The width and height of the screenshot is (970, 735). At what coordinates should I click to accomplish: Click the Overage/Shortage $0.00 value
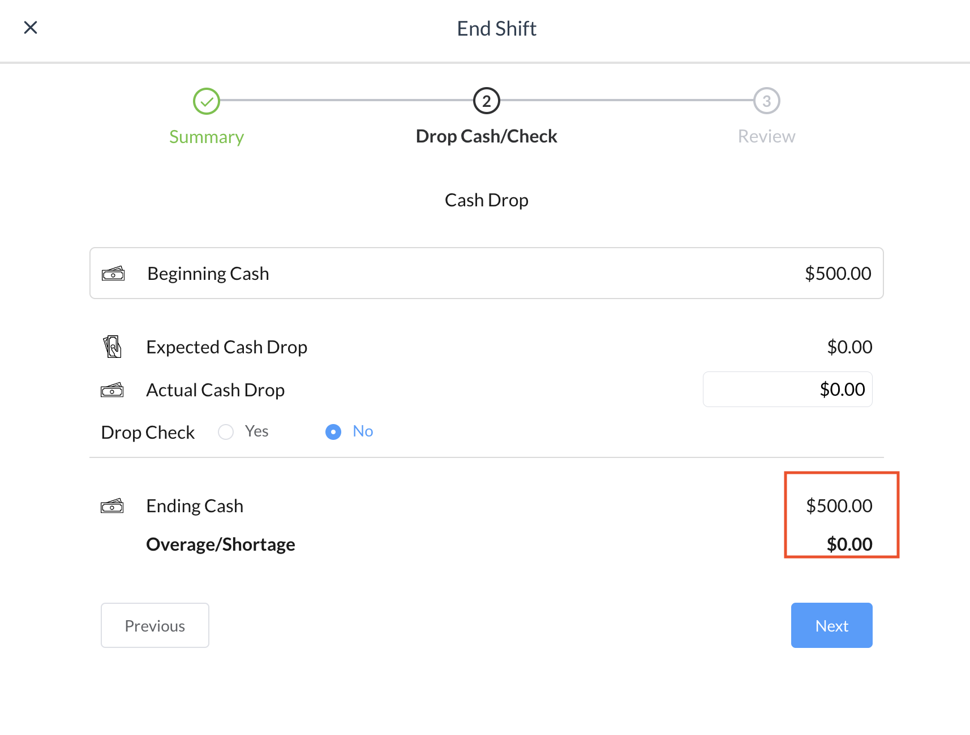pyautogui.click(x=849, y=544)
